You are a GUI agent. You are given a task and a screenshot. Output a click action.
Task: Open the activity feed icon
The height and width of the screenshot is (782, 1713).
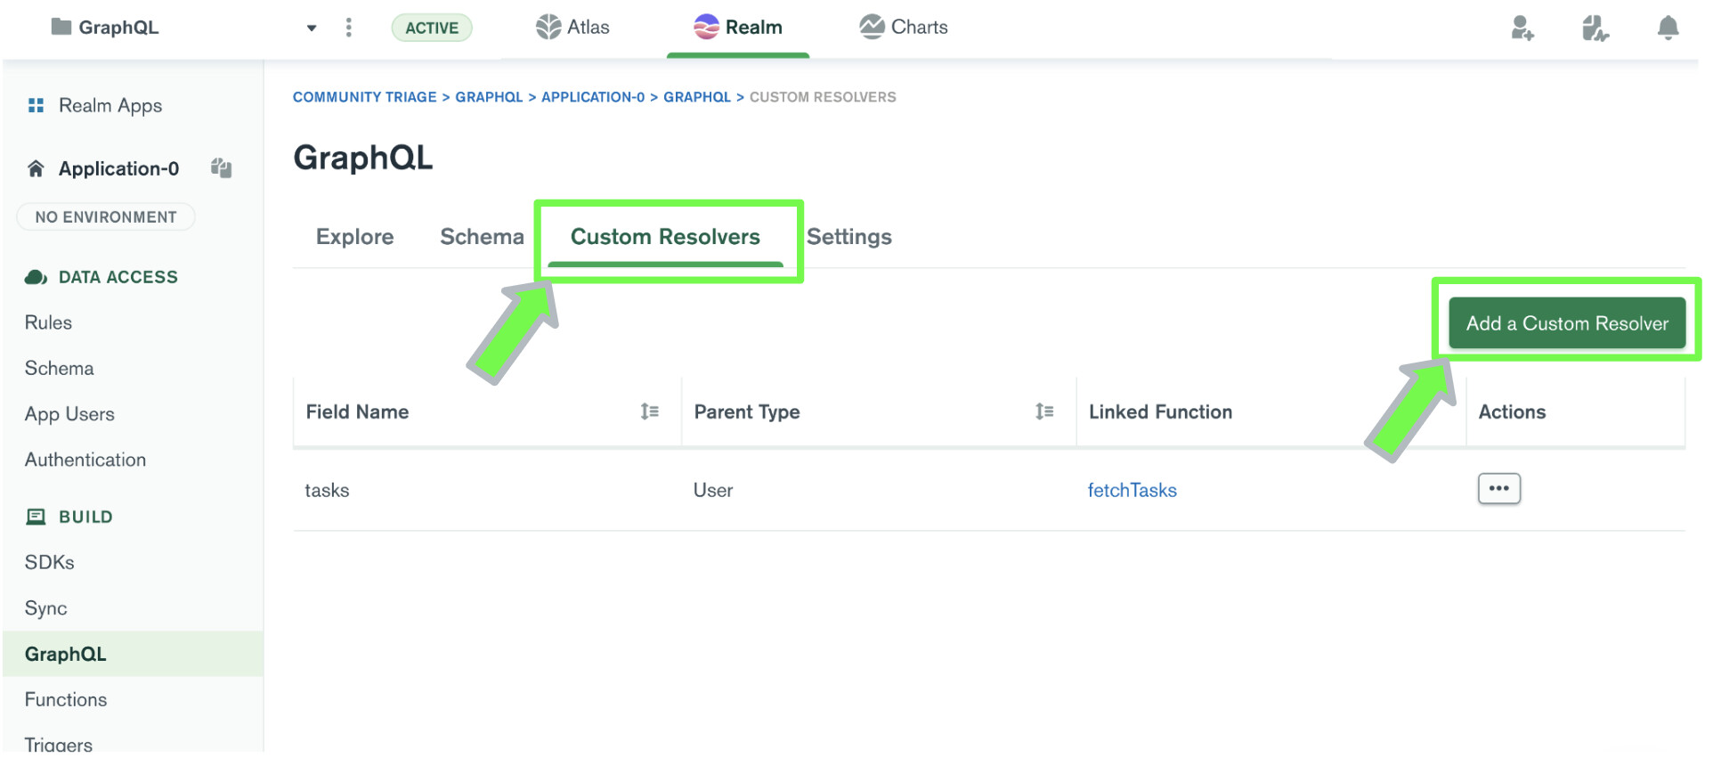[1595, 29]
